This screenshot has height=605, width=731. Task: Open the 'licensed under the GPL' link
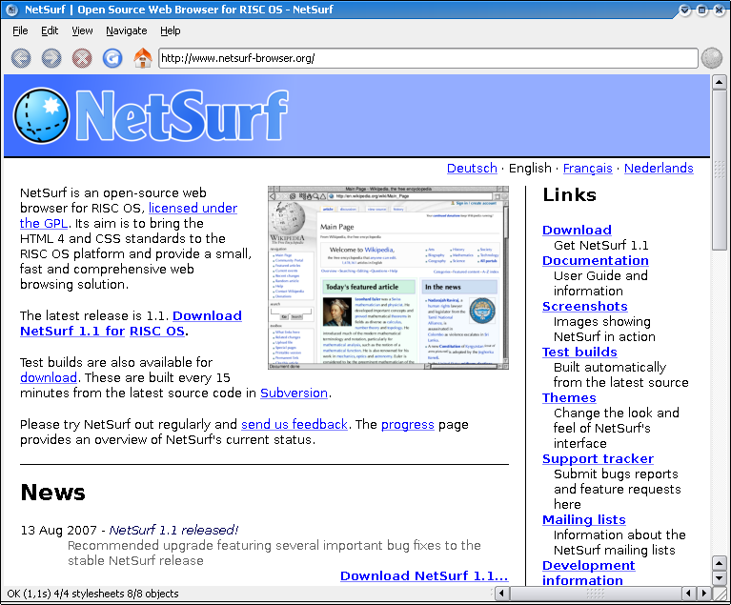click(x=193, y=208)
